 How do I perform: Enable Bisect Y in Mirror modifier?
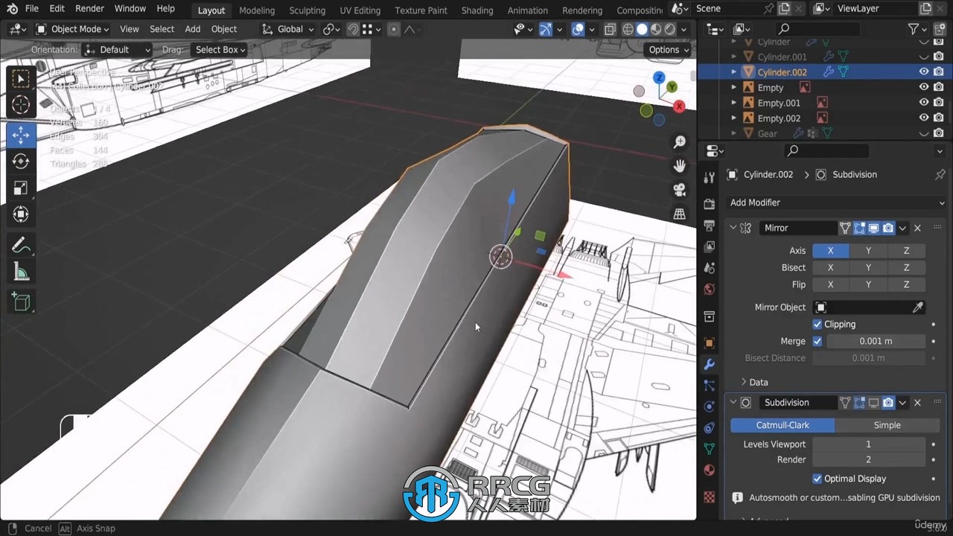point(868,267)
